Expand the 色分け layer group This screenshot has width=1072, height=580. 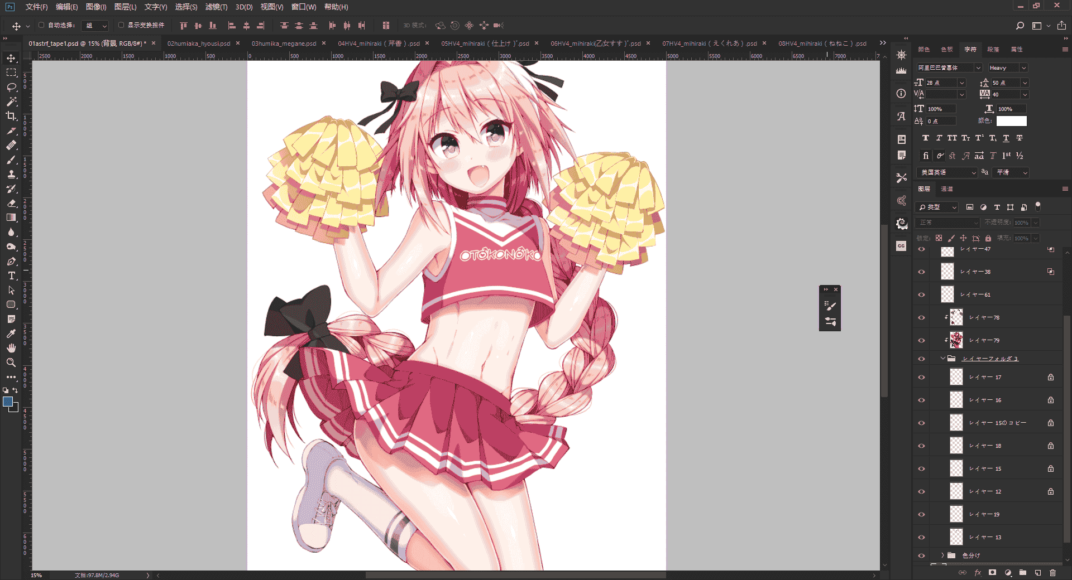pos(942,555)
